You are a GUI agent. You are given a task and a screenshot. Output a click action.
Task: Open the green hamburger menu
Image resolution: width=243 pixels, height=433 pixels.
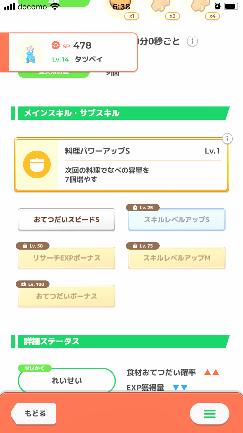pyautogui.click(x=209, y=414)
